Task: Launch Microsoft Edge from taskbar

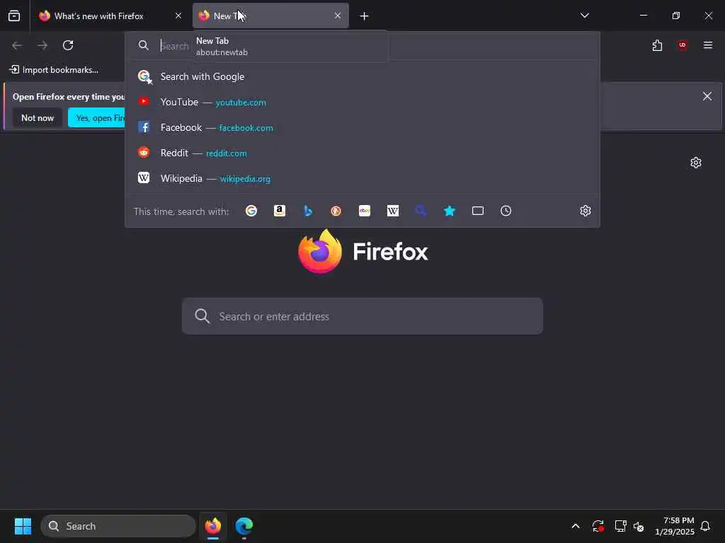Action: pyautogui.click(x=244, y=526)
